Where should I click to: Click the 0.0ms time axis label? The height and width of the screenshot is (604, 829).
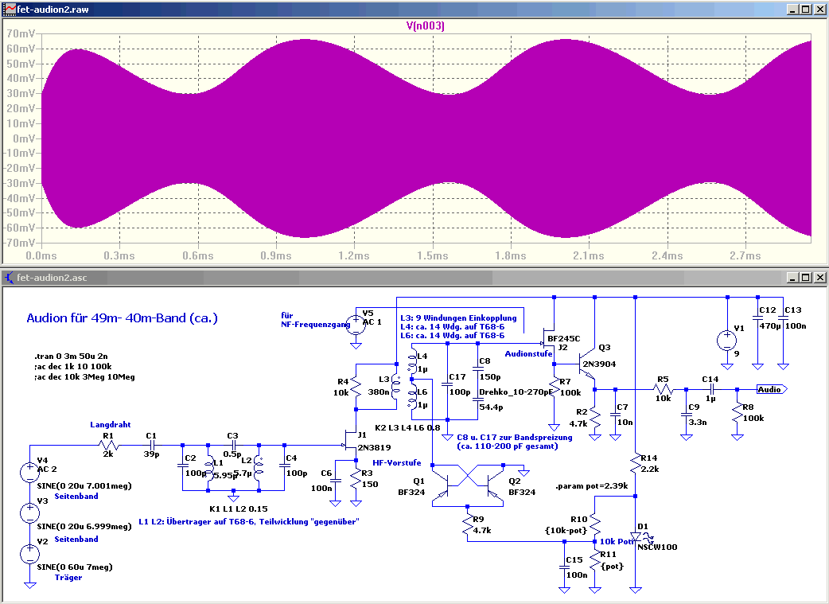click(x=41, y=256)
